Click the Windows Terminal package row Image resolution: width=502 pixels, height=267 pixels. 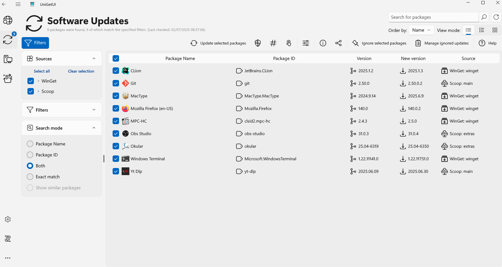pos(304,159)
